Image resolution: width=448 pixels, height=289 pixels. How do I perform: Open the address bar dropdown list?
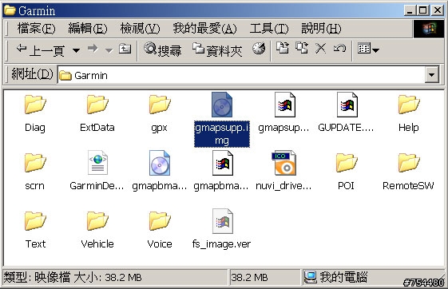coord(432,75)
